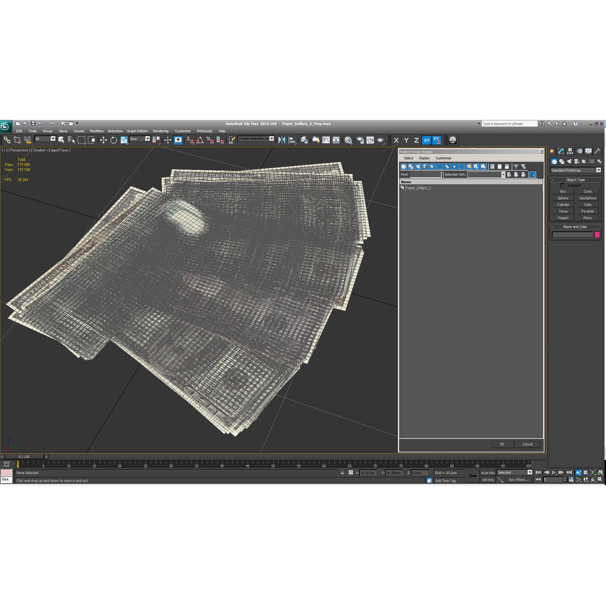Expand the Create Selection Set dropdown
Image resolution: width=606 pixels, height=606 pixels.
(x=272, y=139)
